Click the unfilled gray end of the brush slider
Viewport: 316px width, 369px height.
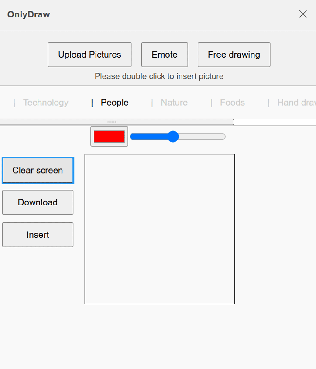click(x=202, y=137)
